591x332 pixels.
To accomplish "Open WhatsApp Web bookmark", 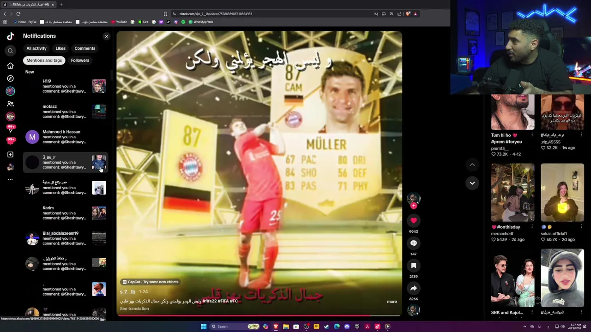I will tap(201, 22).
